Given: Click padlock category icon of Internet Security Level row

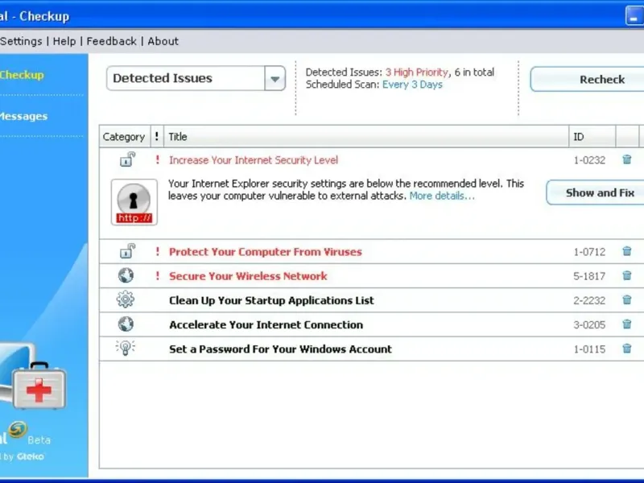Looking at the screenshot, I should pyautogui.click(x=127, y=159).
